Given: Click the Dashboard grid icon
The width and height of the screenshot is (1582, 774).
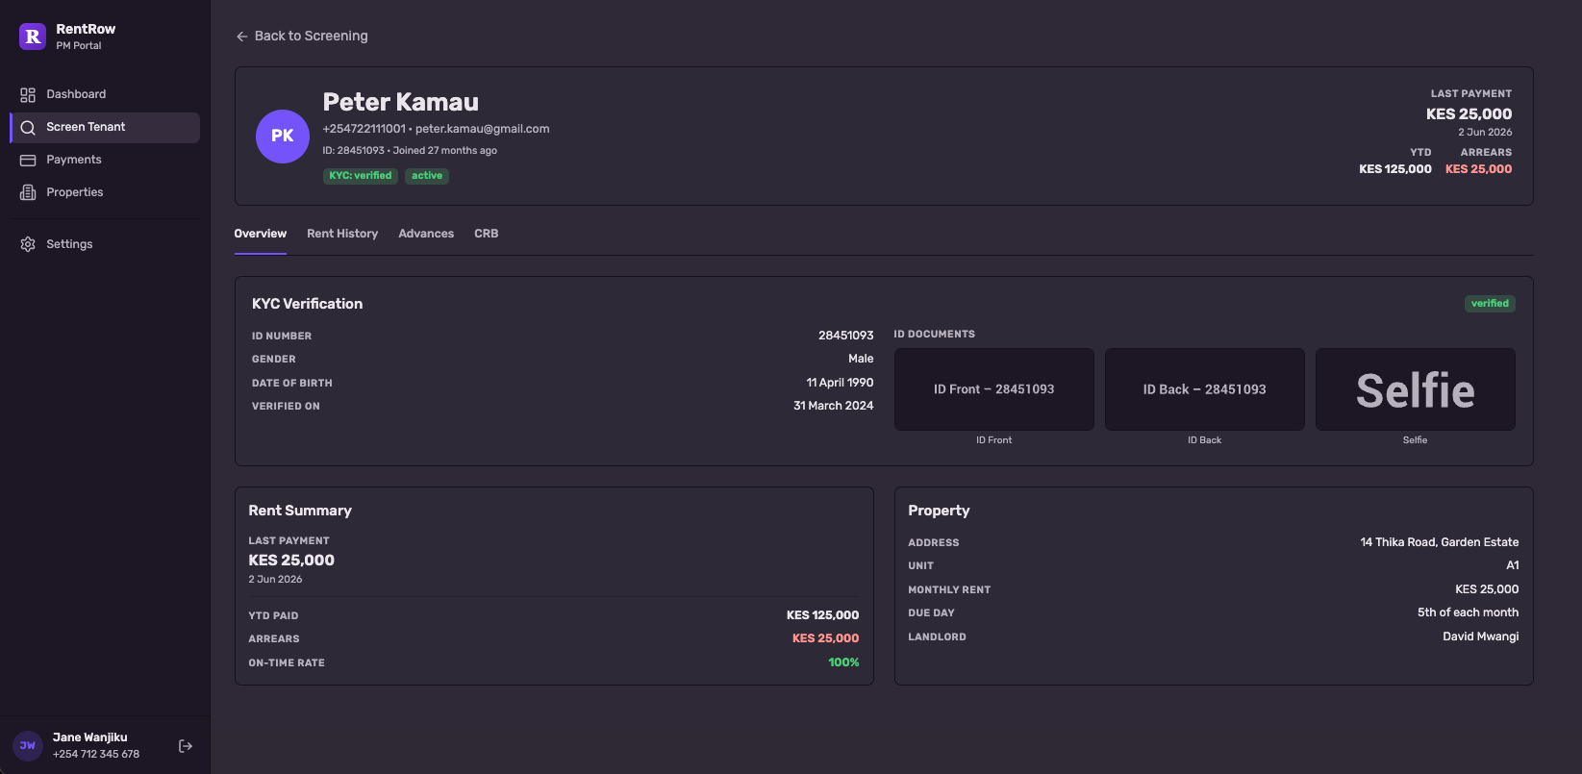Looking at the screenshot, I should tap(28, 94).
